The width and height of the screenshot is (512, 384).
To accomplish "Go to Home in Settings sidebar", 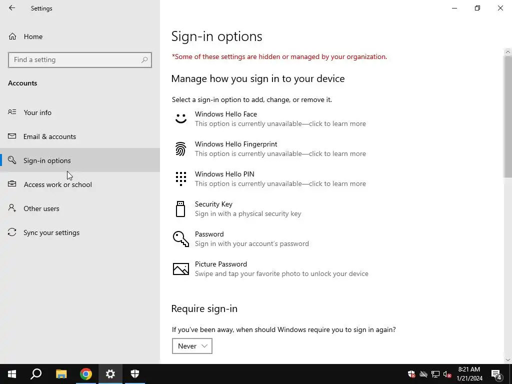I will pos(80,36).
